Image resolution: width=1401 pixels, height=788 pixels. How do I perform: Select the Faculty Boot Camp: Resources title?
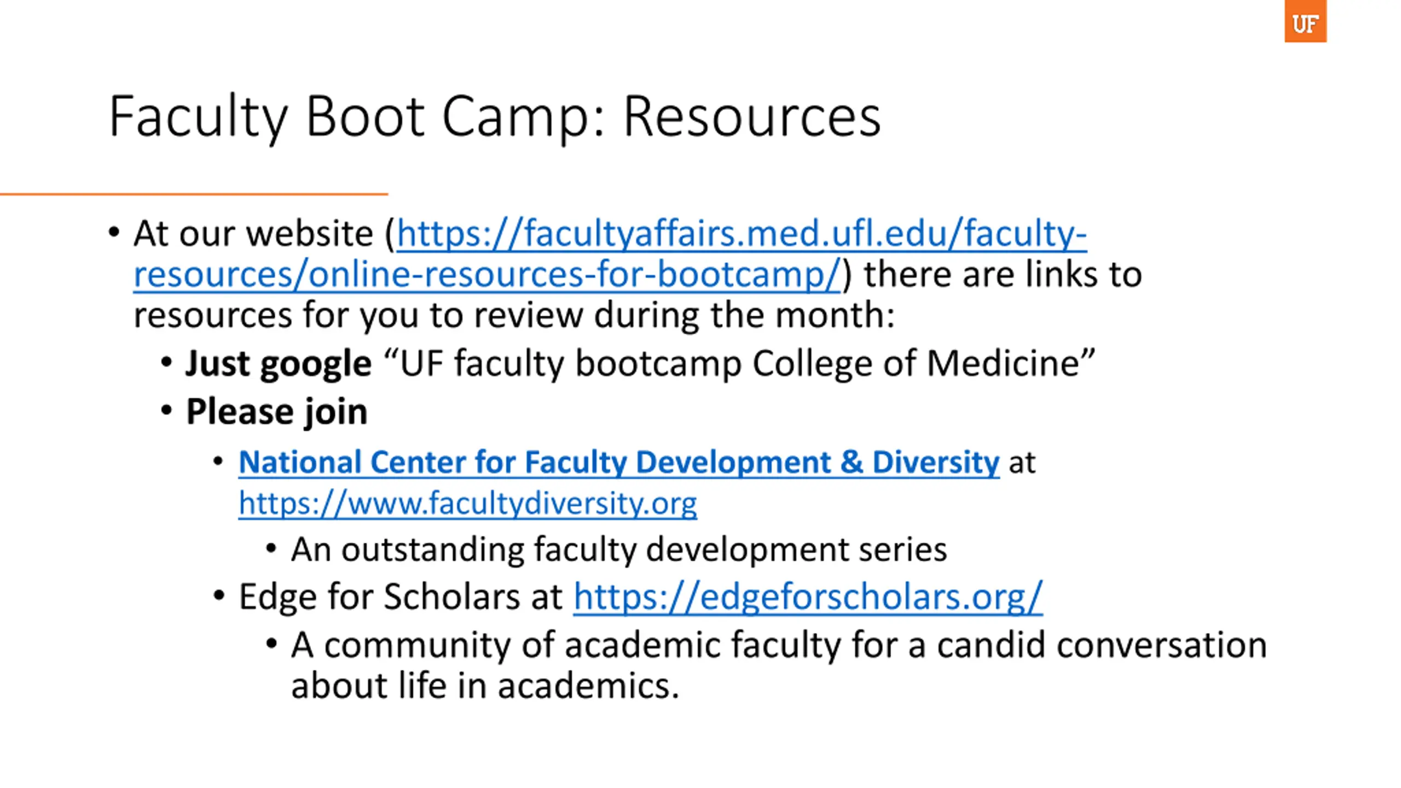pyautogui.click(x=495, y=117)
